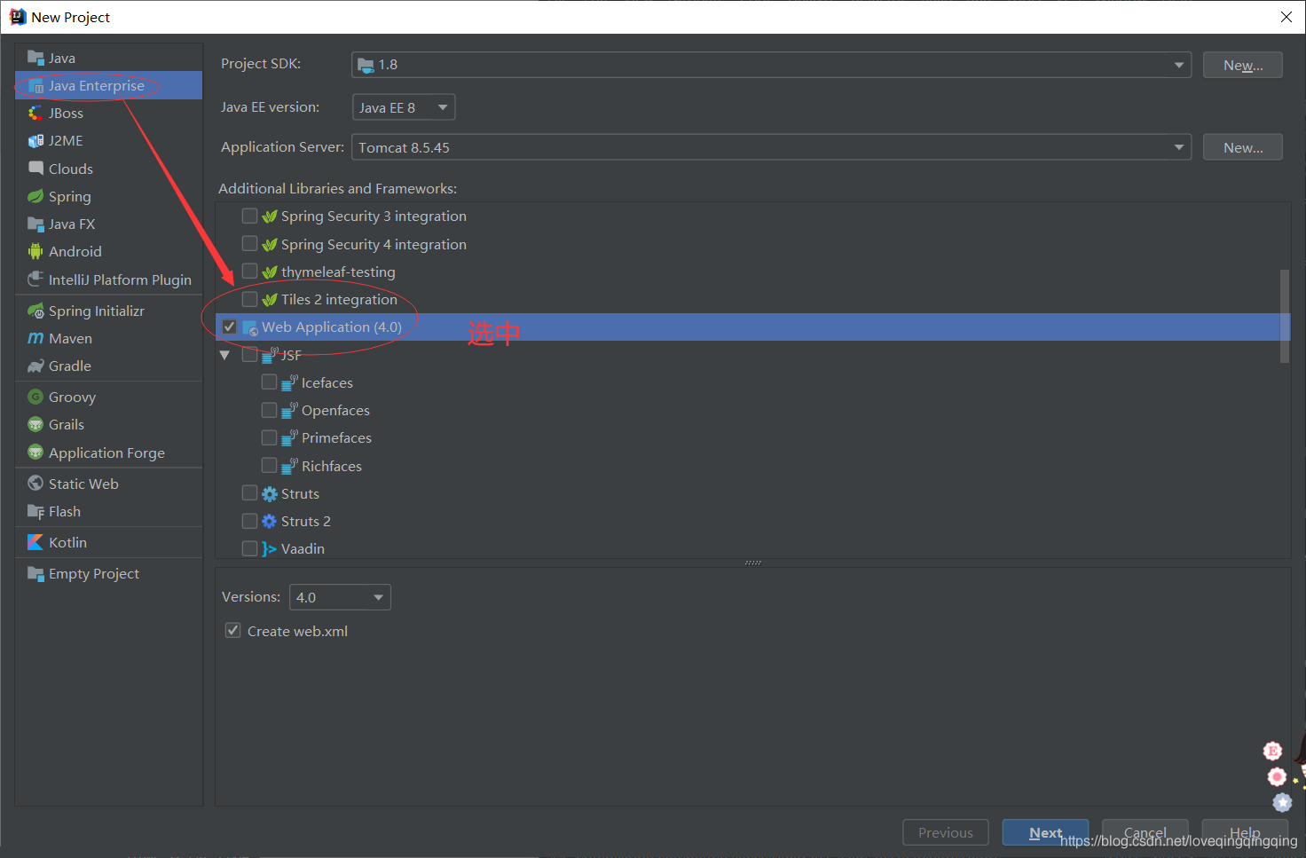The image size is (1306, 858).
Task: Check the thymeleaf-testing checkbox
Action: click(x=250, y=271)
